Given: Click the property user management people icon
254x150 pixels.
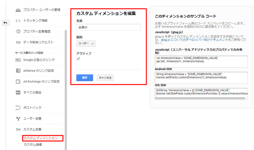Looking at the screenshot, I should [x=18, y=10].
